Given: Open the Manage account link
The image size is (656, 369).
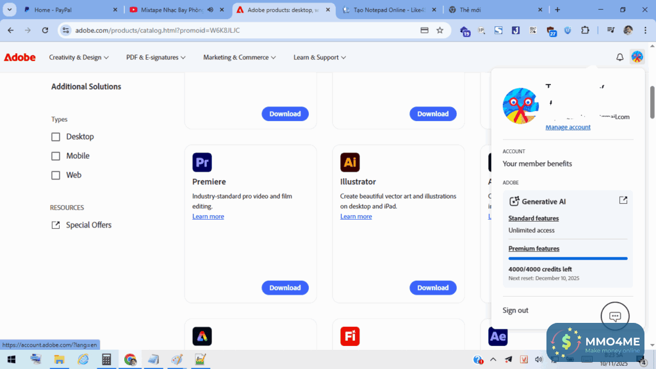Looking at the screenshot, I should click(568, 127).
